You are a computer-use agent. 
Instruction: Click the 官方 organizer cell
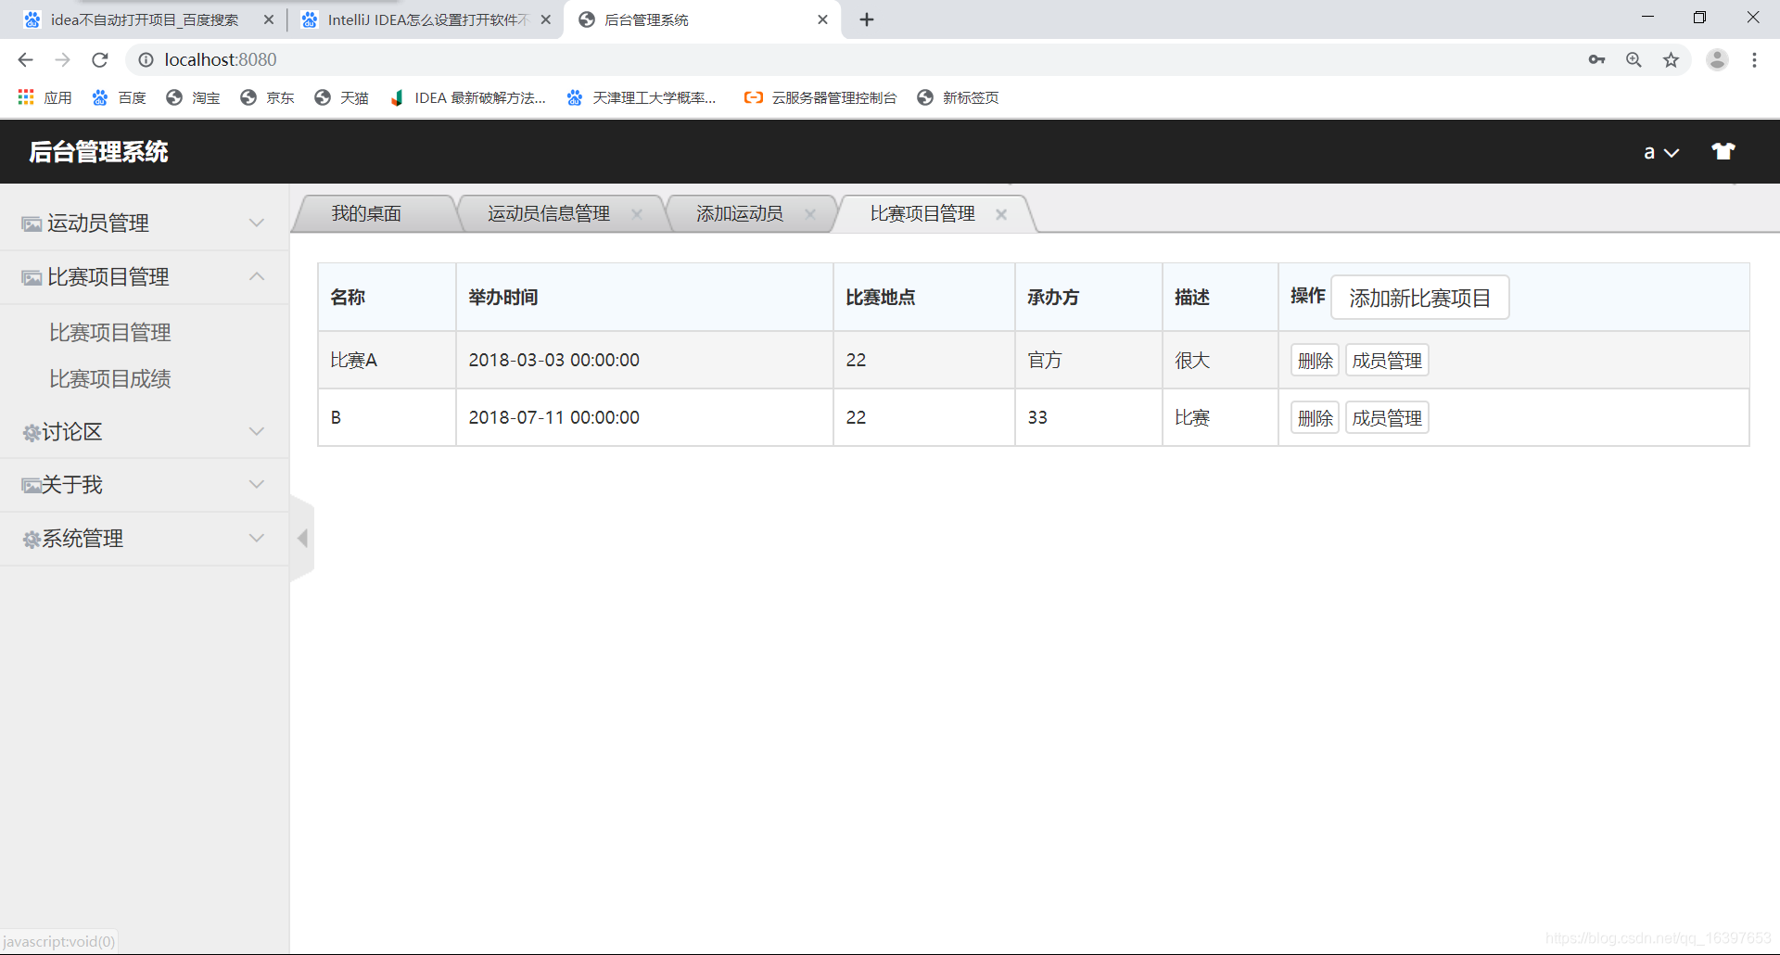coord(1088,360)
